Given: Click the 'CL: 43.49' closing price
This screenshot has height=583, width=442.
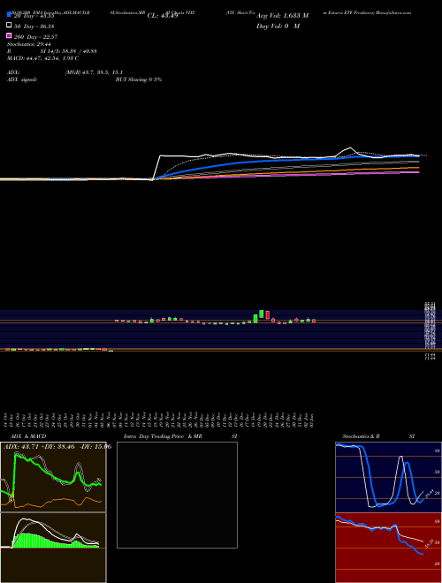Looking at the screenshot, I should click(163, 16).
